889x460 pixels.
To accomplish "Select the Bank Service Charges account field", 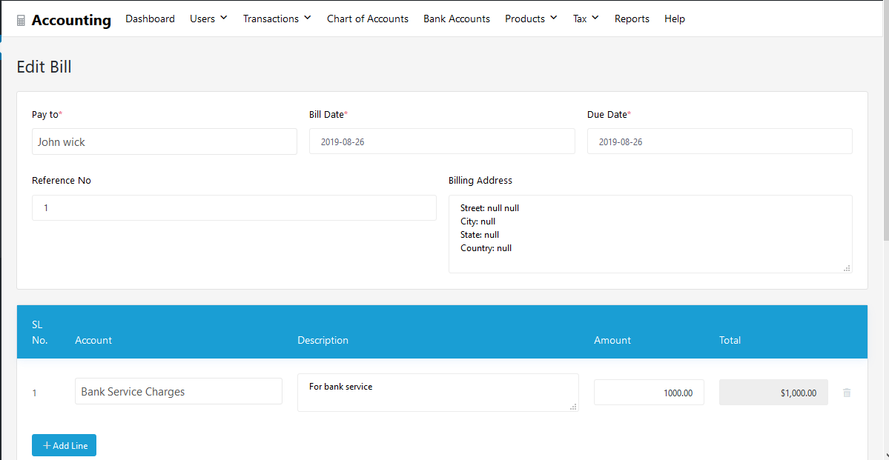I will (178, 391).
